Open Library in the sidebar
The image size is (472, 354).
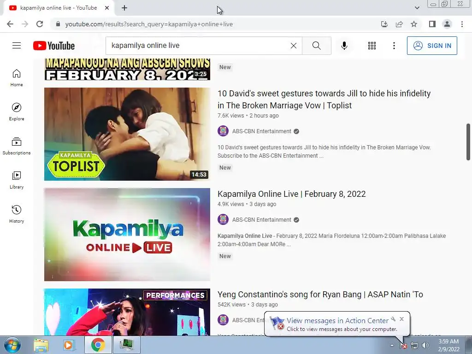[17, 180]
